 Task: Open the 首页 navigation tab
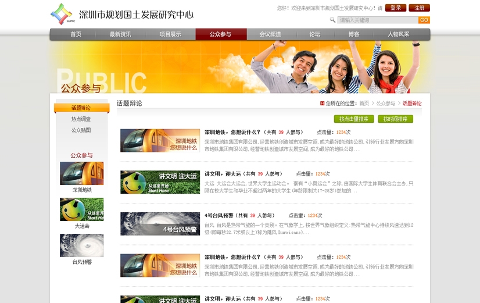(76, 34)
